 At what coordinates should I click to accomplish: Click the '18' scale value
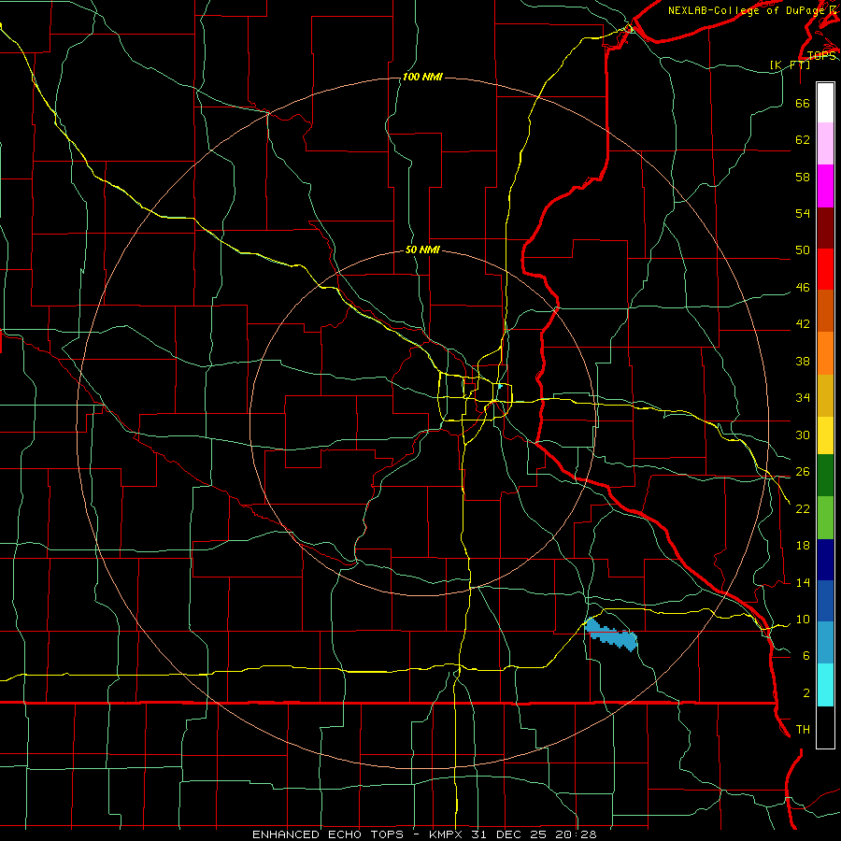pos(803,546)
